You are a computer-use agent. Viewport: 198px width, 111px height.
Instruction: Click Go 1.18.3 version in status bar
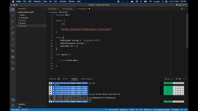tap(15, 110)
